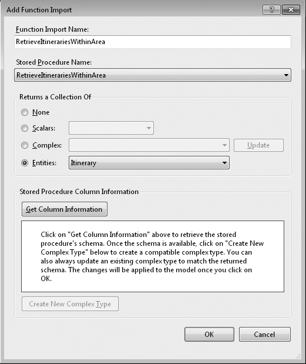The width and height of the screenshot is (306, 364).
Task: Click the "Function Import Name:" label
Action: 52,29
